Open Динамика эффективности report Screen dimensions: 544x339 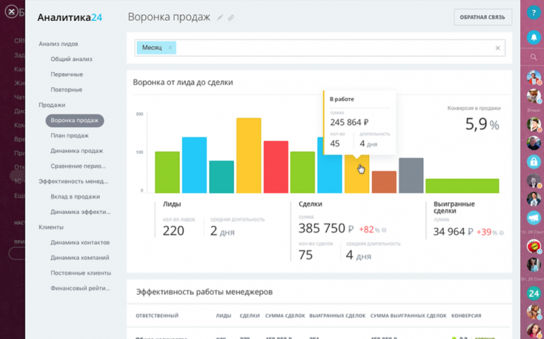point(81,212)
